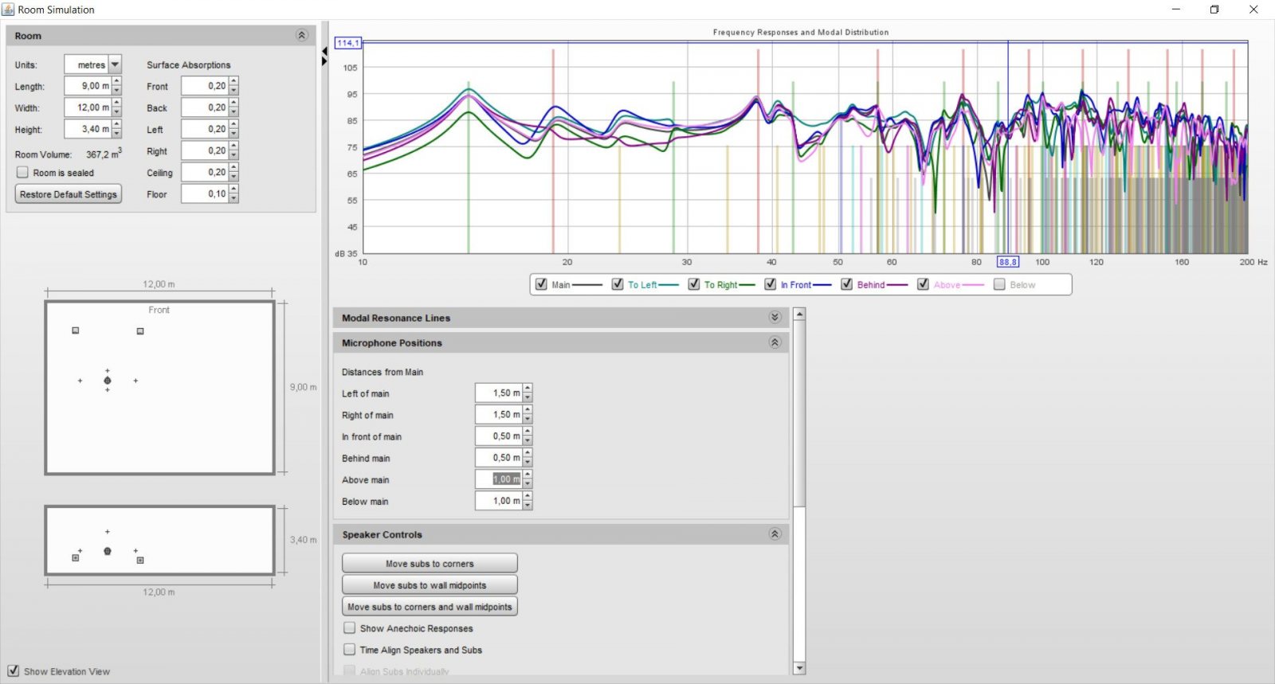
Task: Select right speaker in plan view
Action: click(x=140, y=330)
